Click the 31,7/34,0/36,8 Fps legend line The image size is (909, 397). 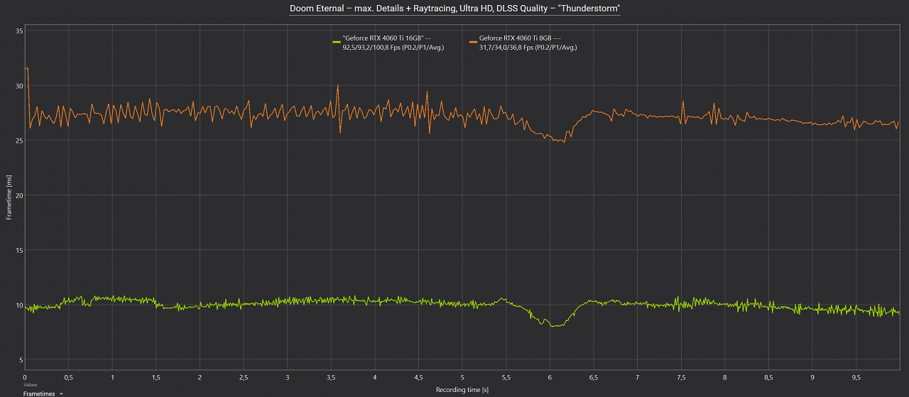point(528,48)
